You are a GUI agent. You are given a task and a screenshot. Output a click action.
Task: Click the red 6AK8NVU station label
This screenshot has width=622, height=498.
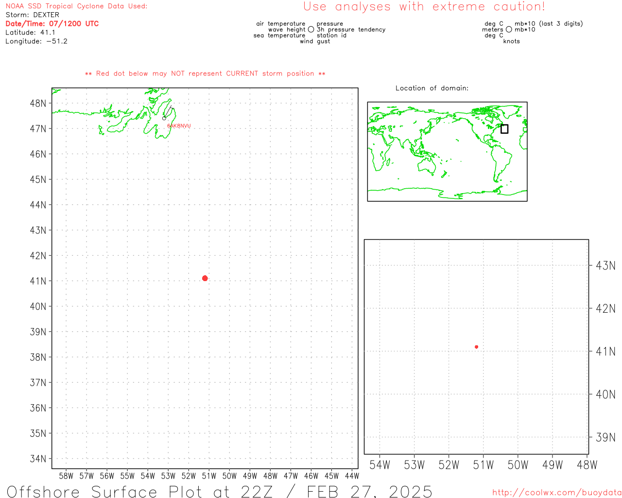click(179, 126)
